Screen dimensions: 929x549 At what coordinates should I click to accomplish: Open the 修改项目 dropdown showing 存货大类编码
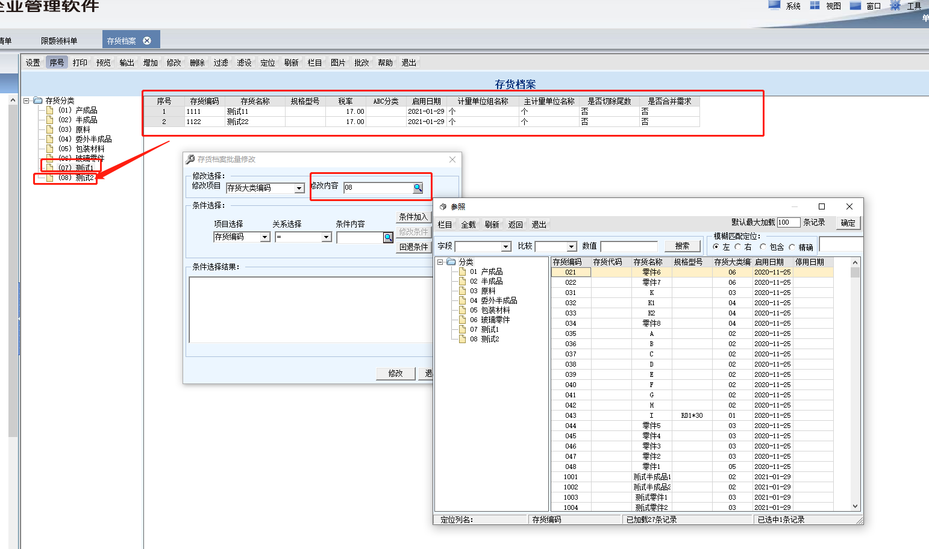pyautogui.click(x=299, y=188)
